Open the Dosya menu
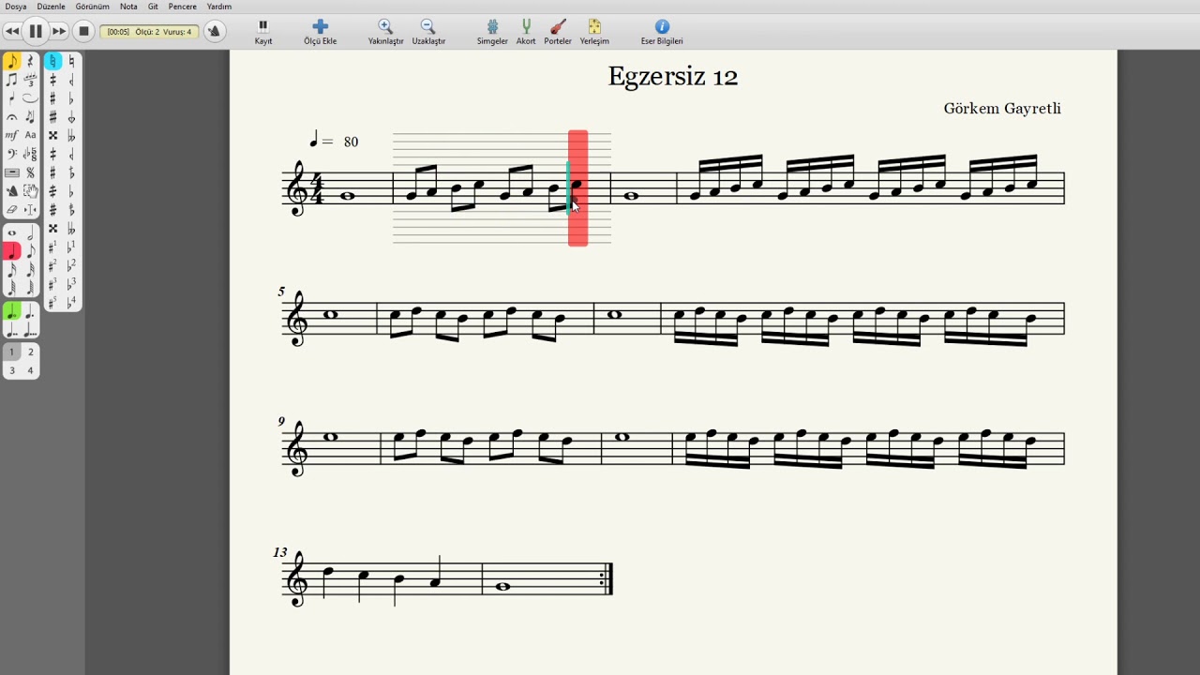This screenshot has width=1200, height=675. tap(16, 7)
